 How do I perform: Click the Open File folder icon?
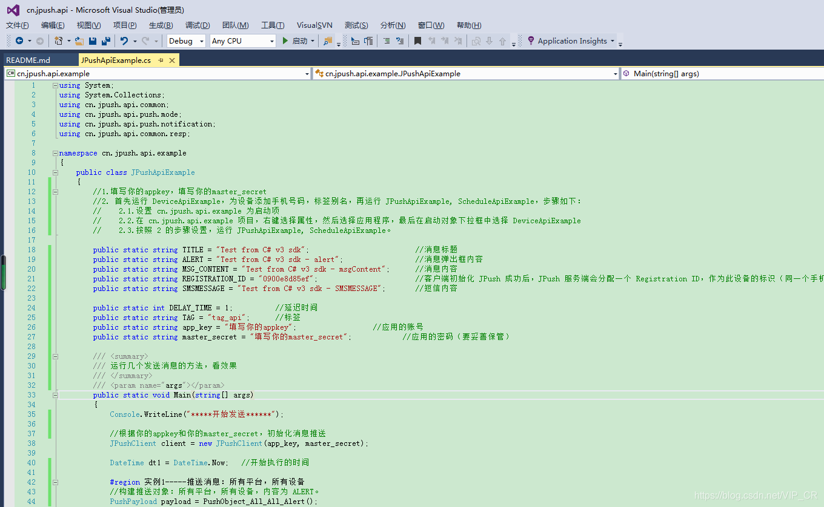pos(79,41)
